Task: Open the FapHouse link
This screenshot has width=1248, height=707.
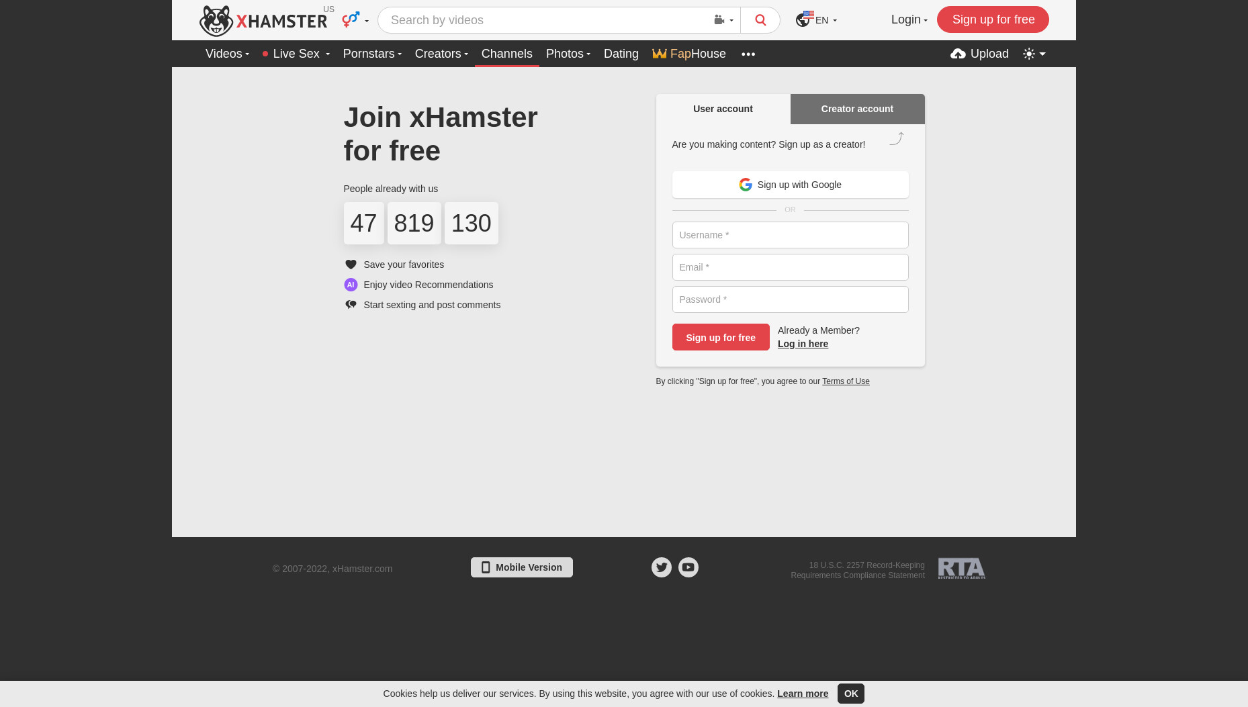Action: point(689,54)
